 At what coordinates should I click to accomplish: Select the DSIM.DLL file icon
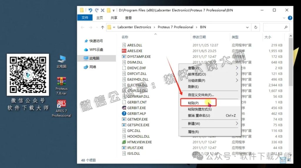click(x=124, y=62)
